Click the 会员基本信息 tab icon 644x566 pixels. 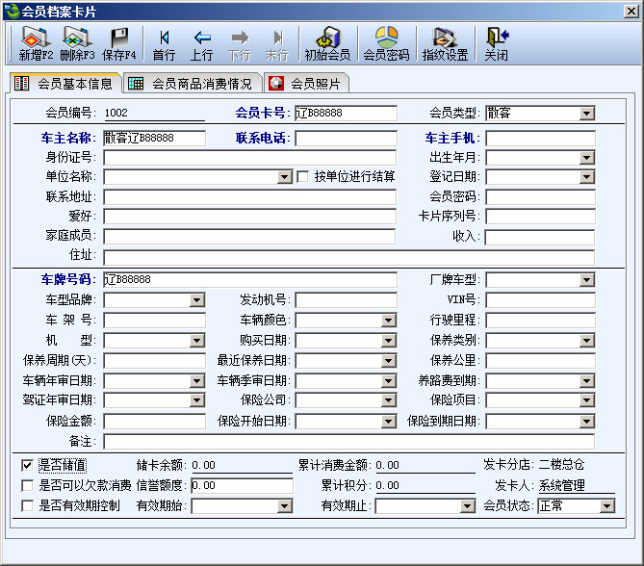(x=21, y=84)
